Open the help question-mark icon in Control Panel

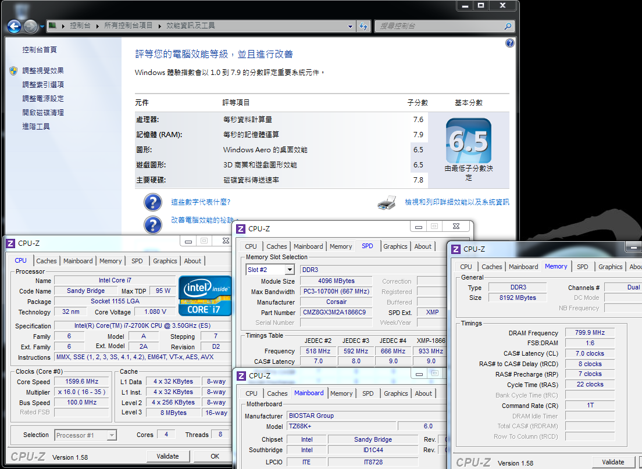[x=510, y=43]
